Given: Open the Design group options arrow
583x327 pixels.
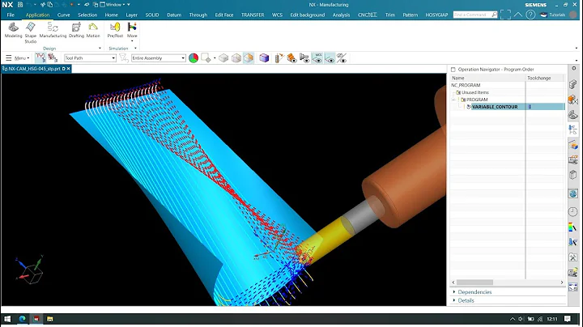Looking at the screenshot, I should pyautogui.click(x=100, y=49).
